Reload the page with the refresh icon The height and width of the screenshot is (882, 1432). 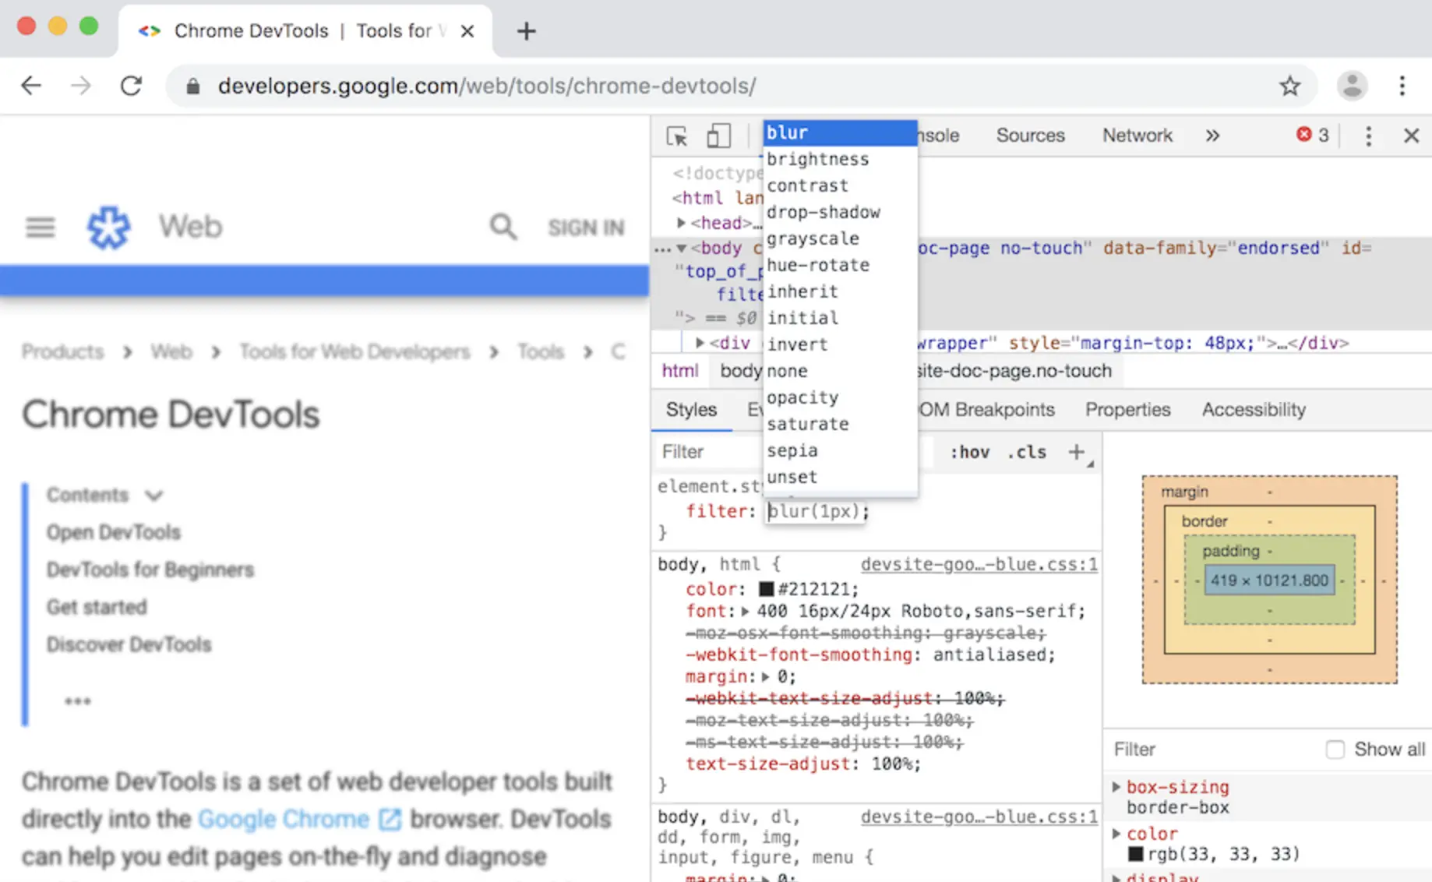tap(131, 86)
